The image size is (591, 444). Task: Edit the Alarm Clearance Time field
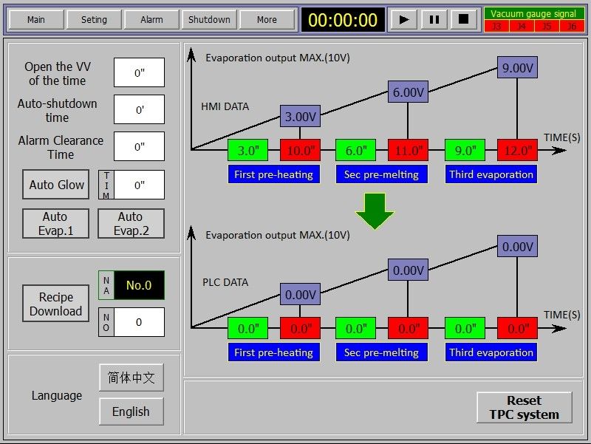point(139,147)
